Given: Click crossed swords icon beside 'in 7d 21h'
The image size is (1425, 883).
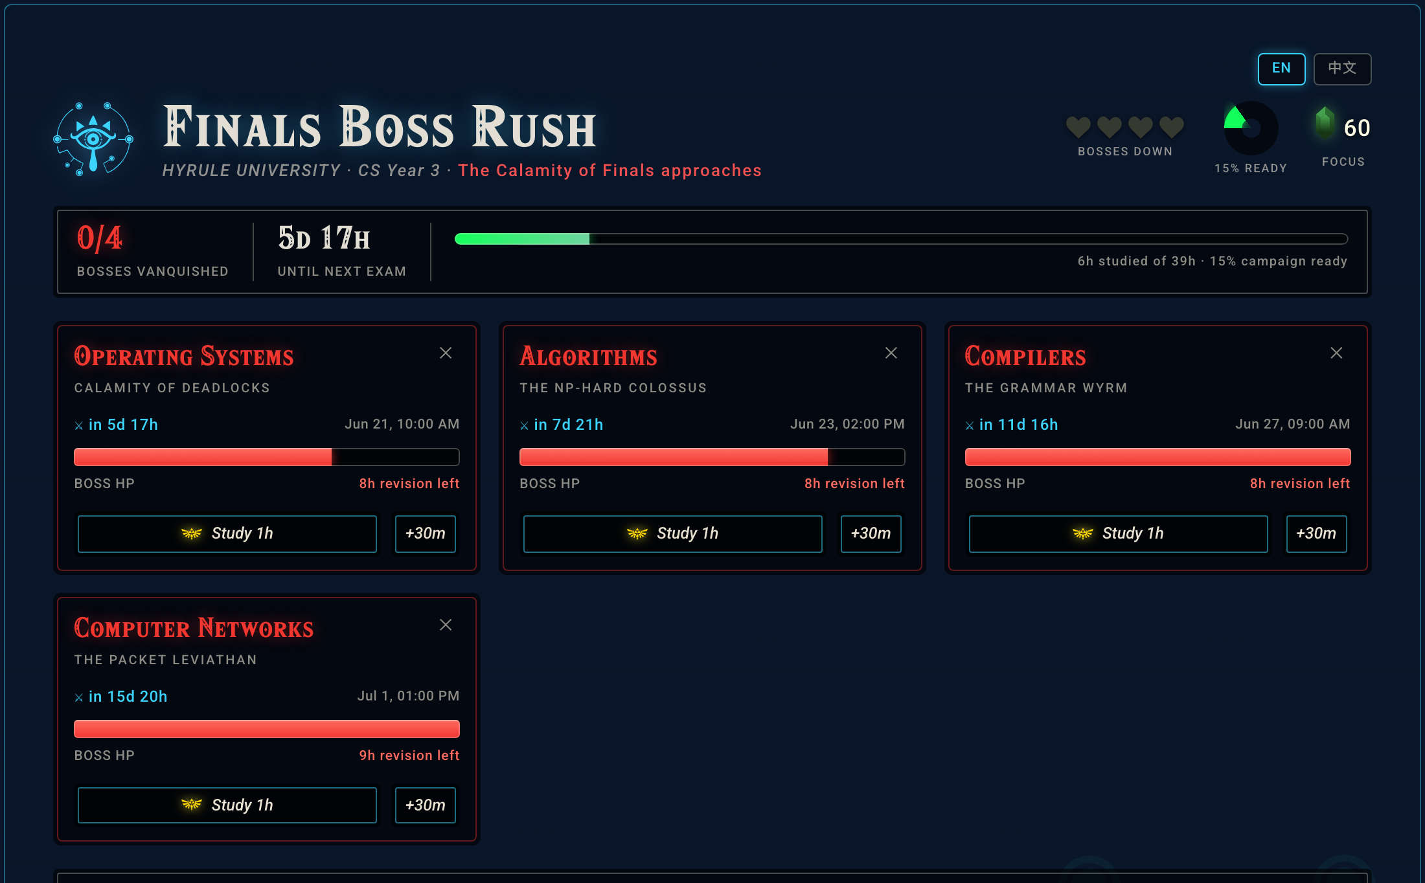Looking at the screenshot, I should [x=524, y=425].
